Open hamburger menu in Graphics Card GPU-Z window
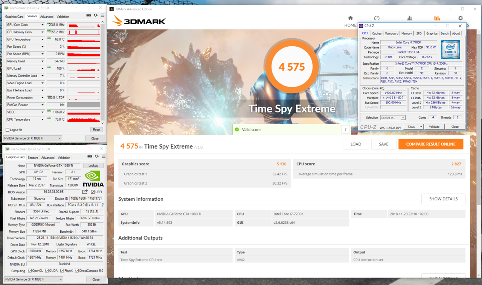 [104, 156]
